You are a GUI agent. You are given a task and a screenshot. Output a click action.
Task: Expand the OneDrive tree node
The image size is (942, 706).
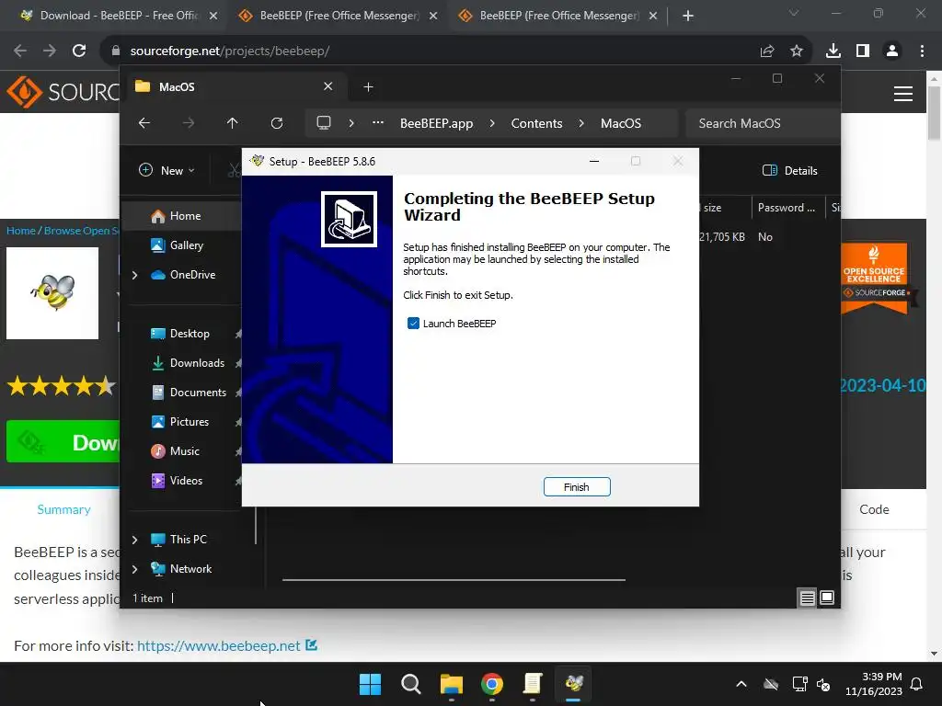[x=134, y=275]
